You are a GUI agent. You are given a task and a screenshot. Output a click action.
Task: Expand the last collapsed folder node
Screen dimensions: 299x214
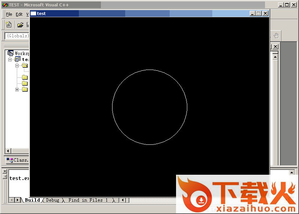point(17,89)
